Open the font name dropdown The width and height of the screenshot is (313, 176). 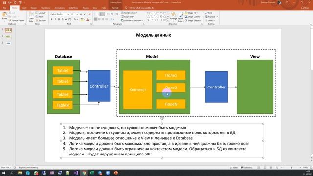tap(68, 14)
